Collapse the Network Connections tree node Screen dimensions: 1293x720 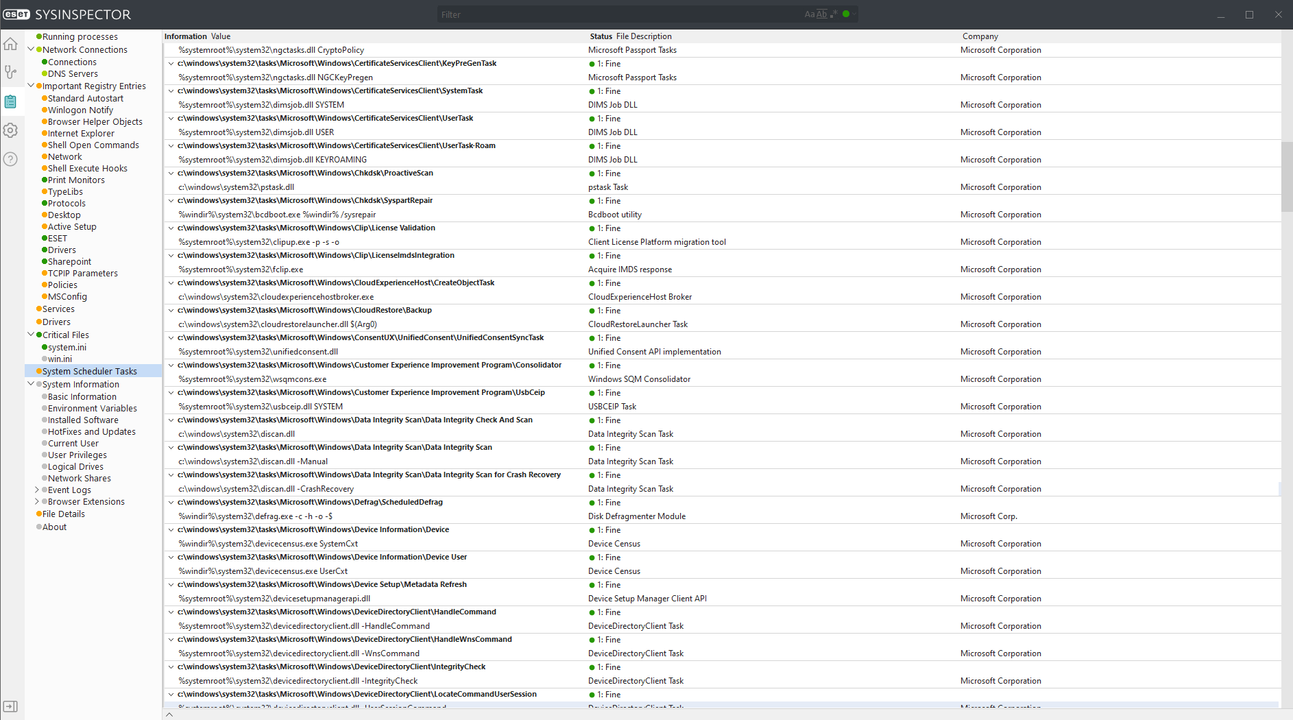coord(31,49)
